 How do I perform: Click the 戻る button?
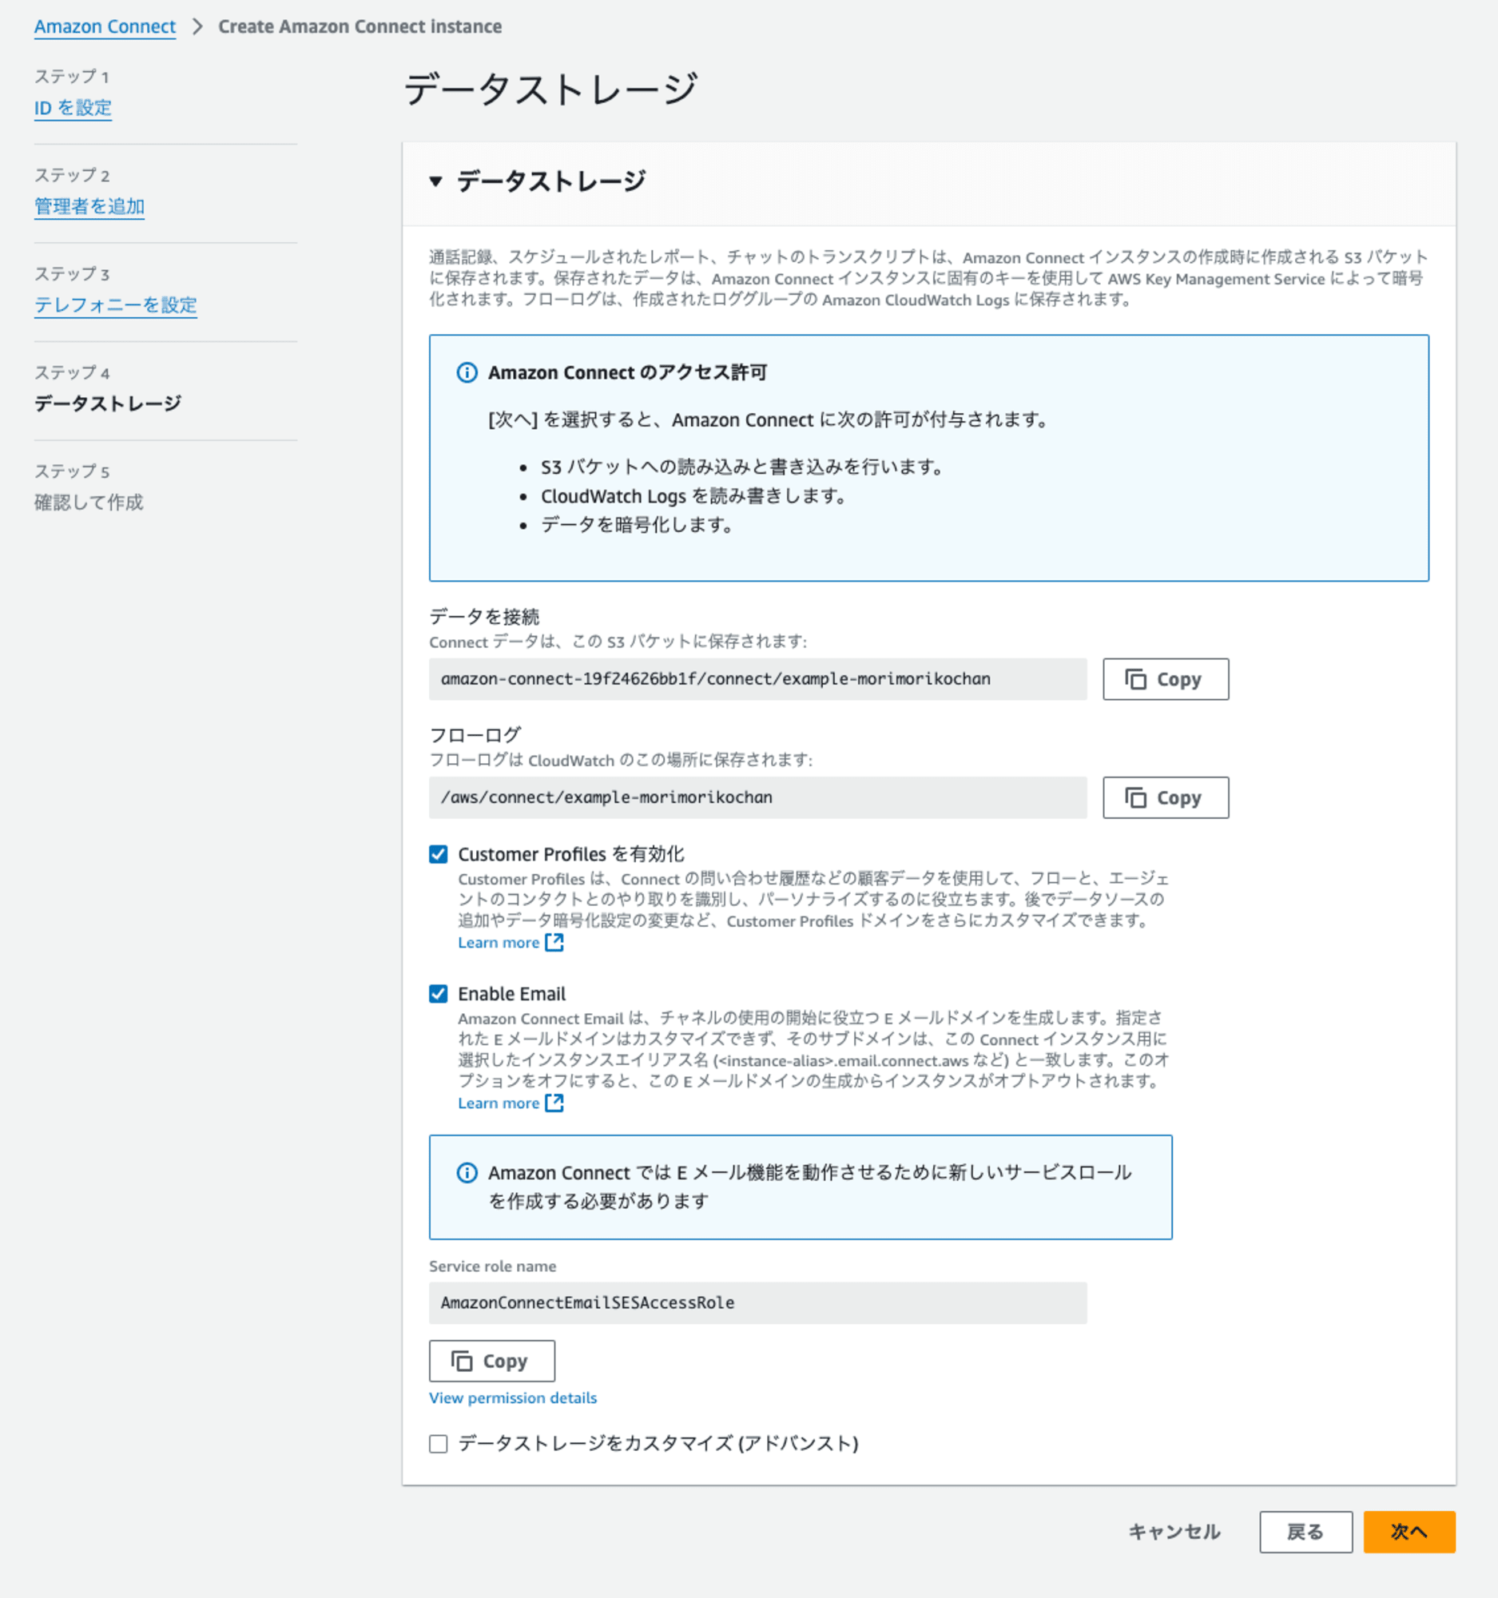coord(1306,1531)
